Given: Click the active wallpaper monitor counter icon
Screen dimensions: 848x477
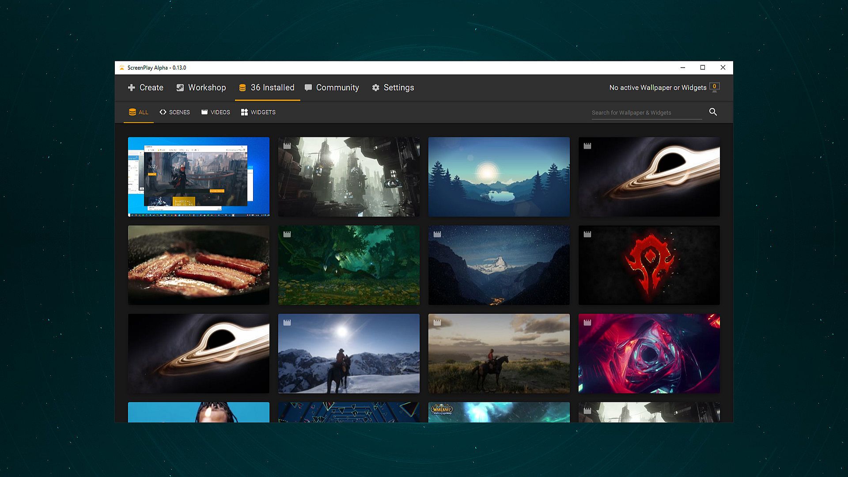Looking at the screenshot, I should pyautogui.click(x=714, y=87).
